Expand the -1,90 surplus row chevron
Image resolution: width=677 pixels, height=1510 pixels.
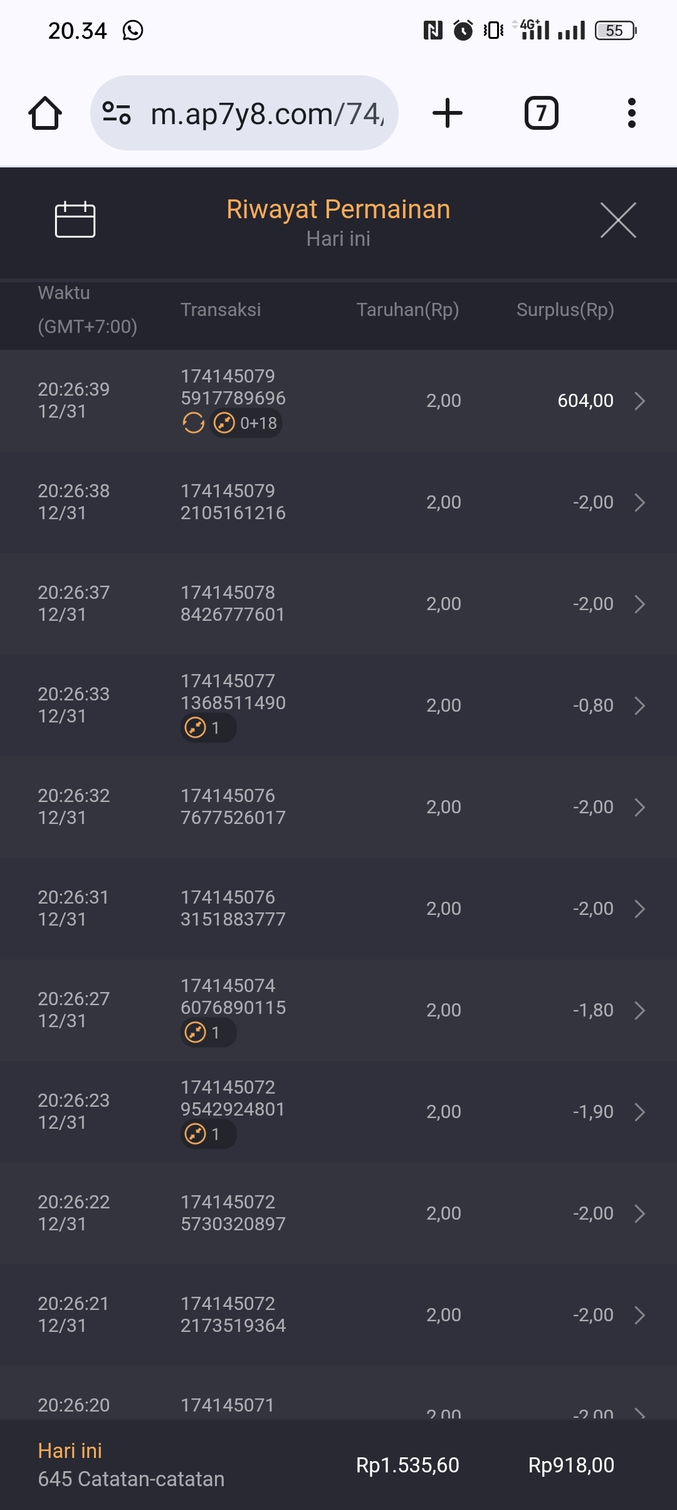click(x=639, y=1112)
